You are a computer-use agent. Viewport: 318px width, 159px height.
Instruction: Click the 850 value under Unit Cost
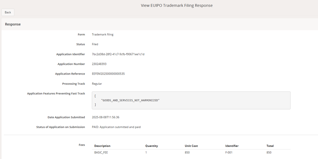coord(187,152)
